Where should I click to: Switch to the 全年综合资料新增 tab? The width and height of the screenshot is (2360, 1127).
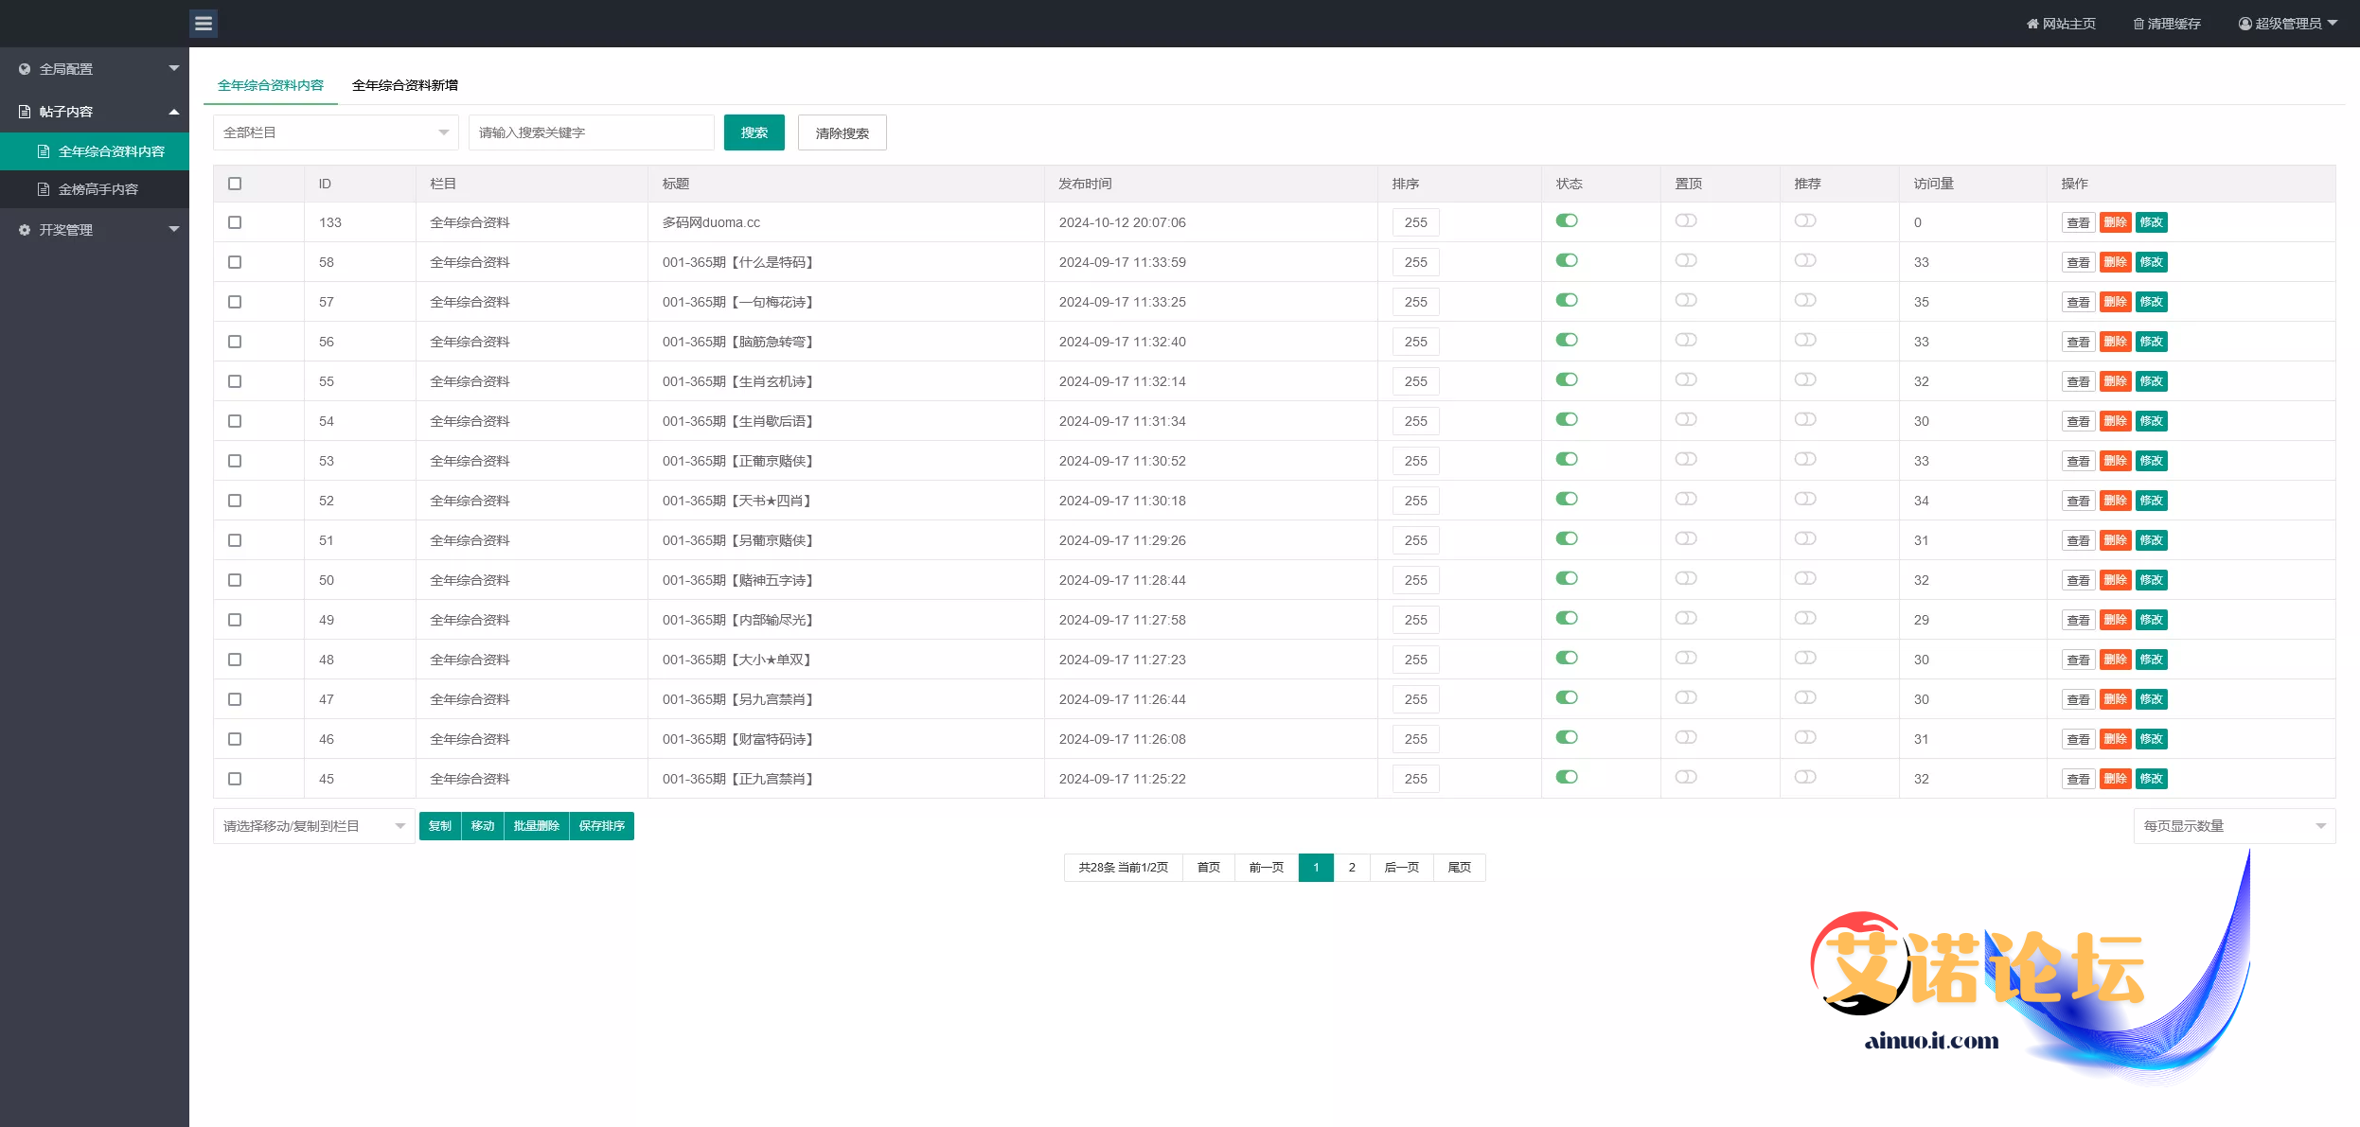pyautogui.click(x=405, y=85)
